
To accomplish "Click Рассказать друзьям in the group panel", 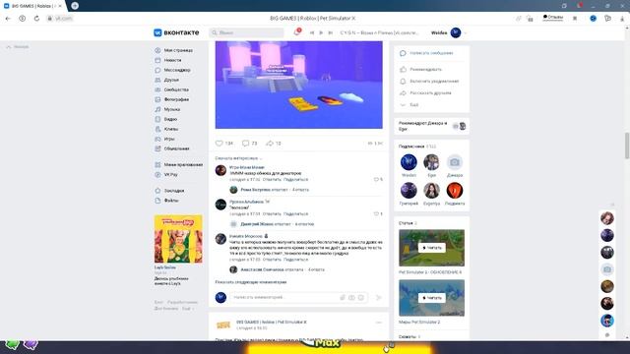I will pos(430,93).
